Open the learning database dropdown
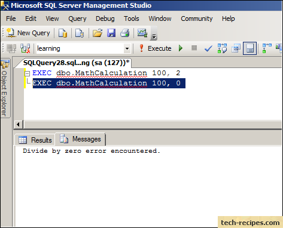The width and height of the screenshot is (283, 228). pos(127,48)
